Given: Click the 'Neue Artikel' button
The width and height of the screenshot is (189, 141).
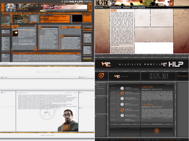Looking at the screenshot, I should click(x=71, y=27).
